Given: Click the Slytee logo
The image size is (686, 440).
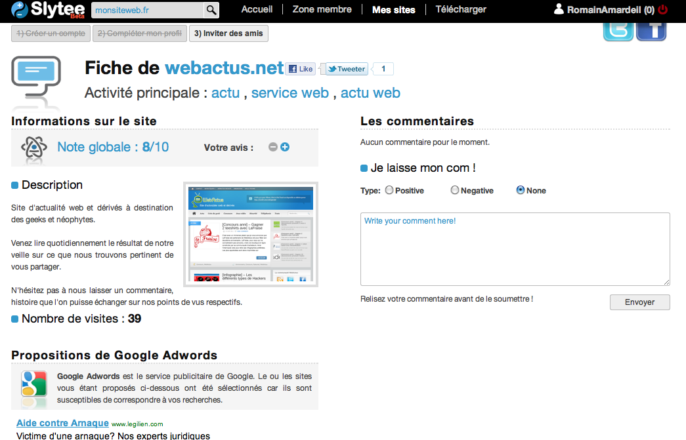Looking at the screenshot, I should (x=48, y=10).
